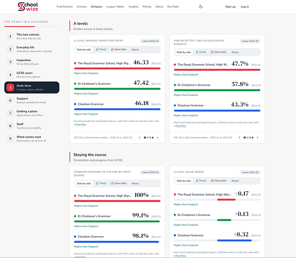
Task: Follow Free Pass link in A-level average points card
Action: tap(81, 125)
